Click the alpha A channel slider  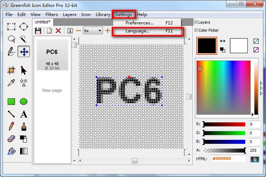(224, 150)
